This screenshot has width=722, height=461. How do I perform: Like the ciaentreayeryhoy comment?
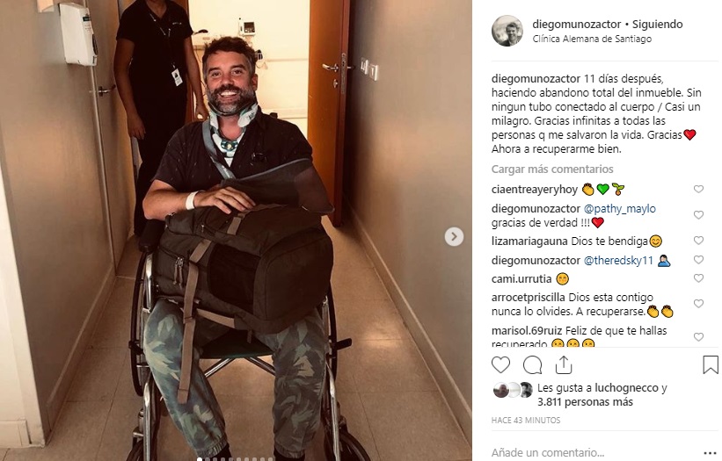(x=698, y=189)
